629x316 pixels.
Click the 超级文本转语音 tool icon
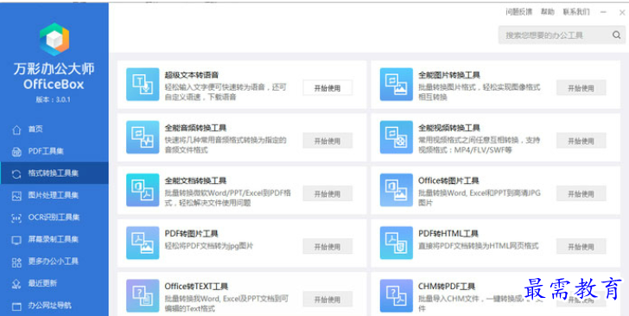coord(143,85)
